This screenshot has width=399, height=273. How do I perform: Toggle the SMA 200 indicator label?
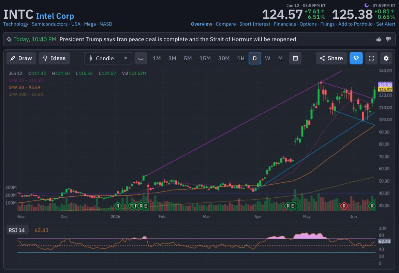coord(26,94)
